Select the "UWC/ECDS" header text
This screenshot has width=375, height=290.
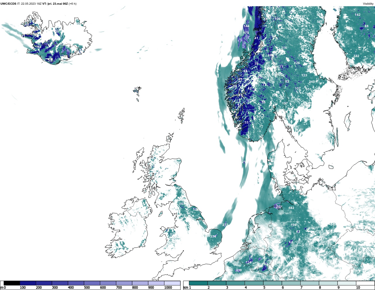tap(8, 4)
